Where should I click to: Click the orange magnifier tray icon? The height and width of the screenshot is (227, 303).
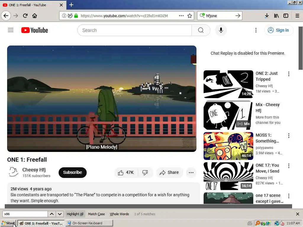click(x=258, y=223)
